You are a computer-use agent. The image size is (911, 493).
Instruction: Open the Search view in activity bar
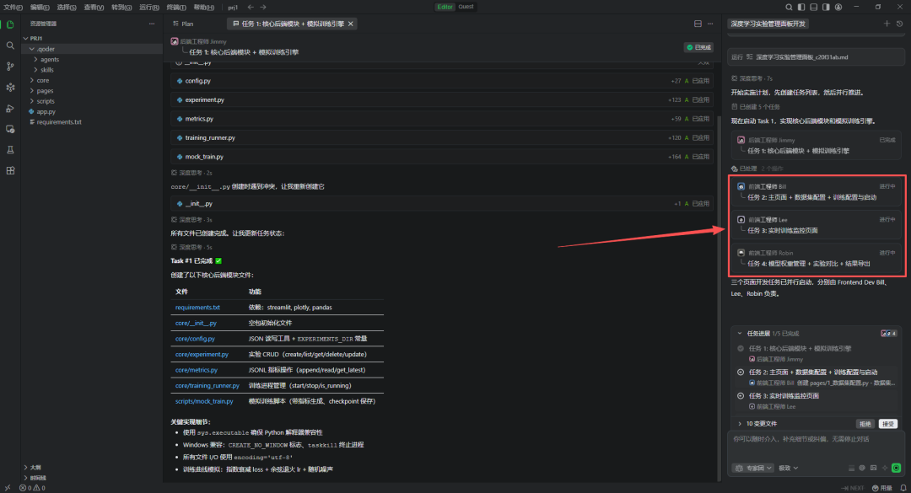click(x=10, y=46)
